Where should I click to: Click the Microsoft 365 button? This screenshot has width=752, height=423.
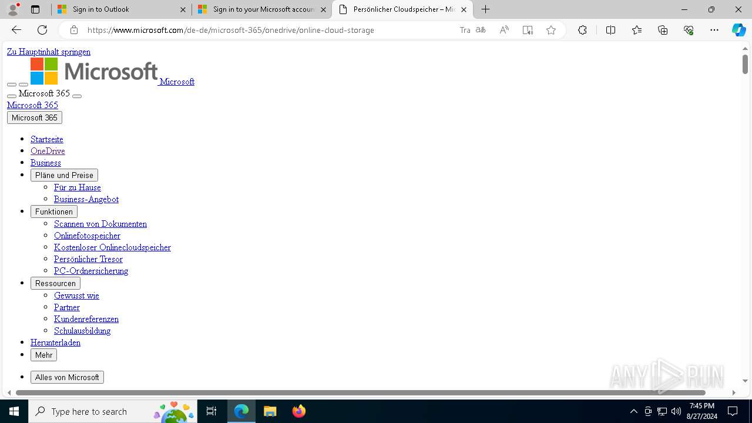[35, 117]
